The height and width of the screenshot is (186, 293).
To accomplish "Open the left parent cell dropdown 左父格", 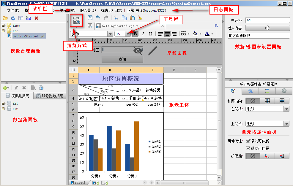I will click(x=286, y=109).
